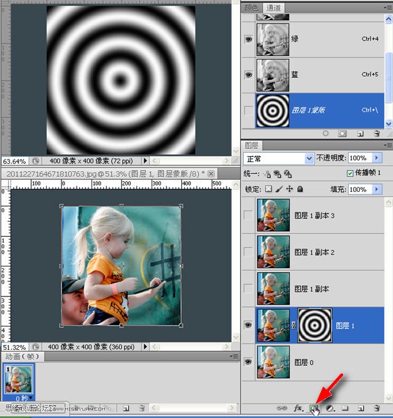Show the 图层 1 蒙版 channel

pos(249,110)
